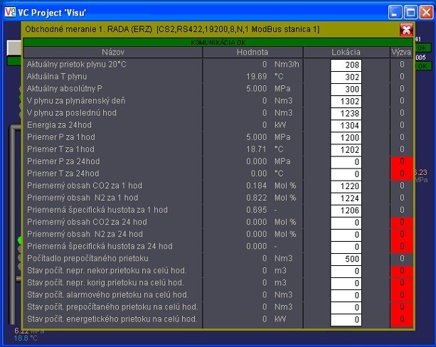Edit location field for Počítadlo prepočítaného prietoku
The height and width of the screenshot is (347, 436).
tap(346, 259)
